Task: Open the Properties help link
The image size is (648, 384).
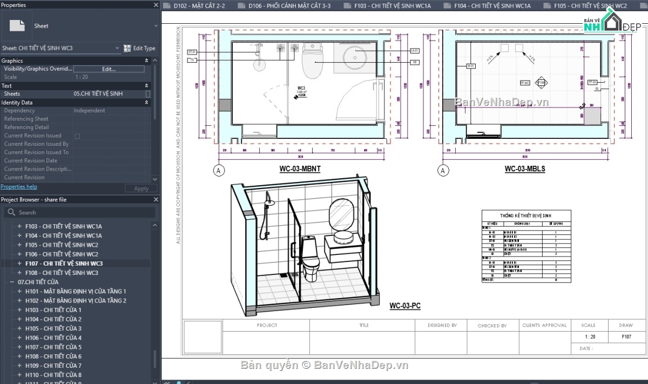Action: click(19, 187)
